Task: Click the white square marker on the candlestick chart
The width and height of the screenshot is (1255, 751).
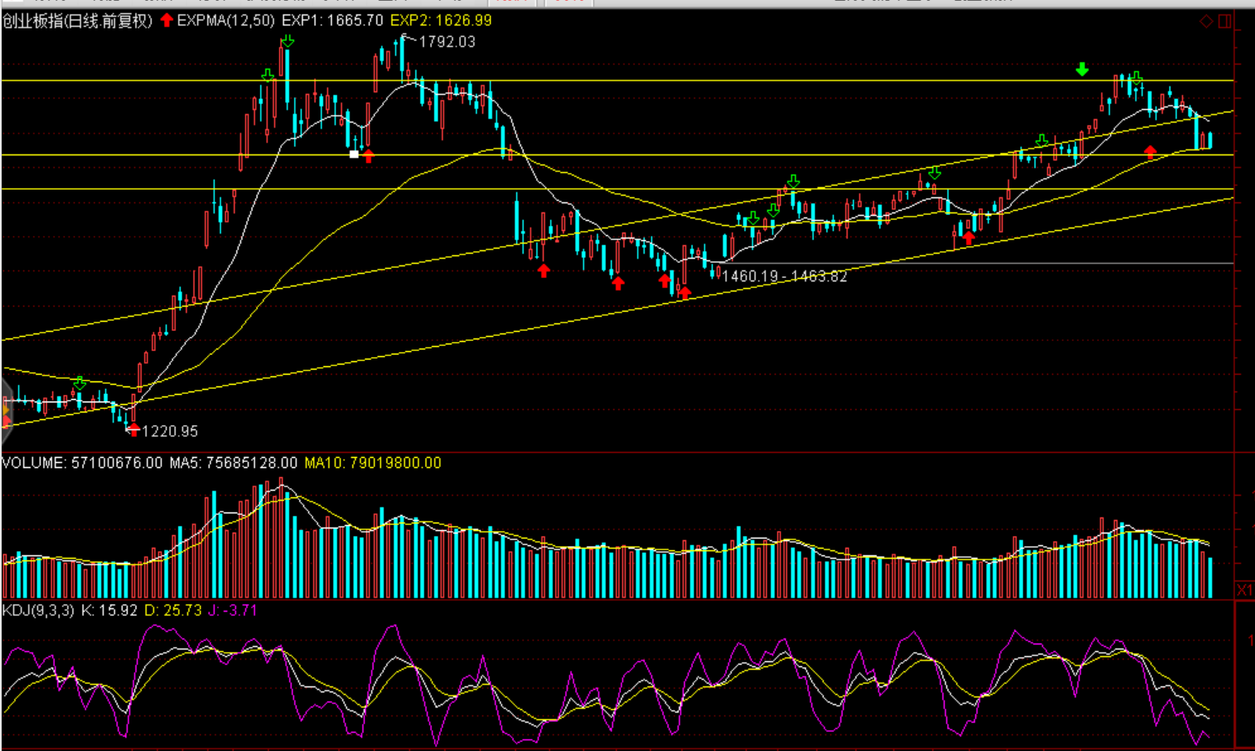Action: pos(354,155)
